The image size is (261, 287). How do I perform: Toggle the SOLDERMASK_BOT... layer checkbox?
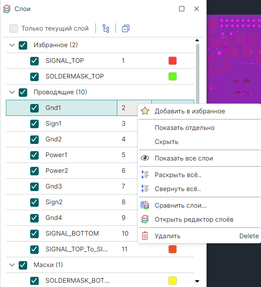point(34,281)
